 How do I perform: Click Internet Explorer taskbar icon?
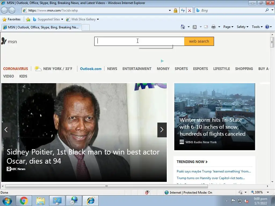(91, 201)
